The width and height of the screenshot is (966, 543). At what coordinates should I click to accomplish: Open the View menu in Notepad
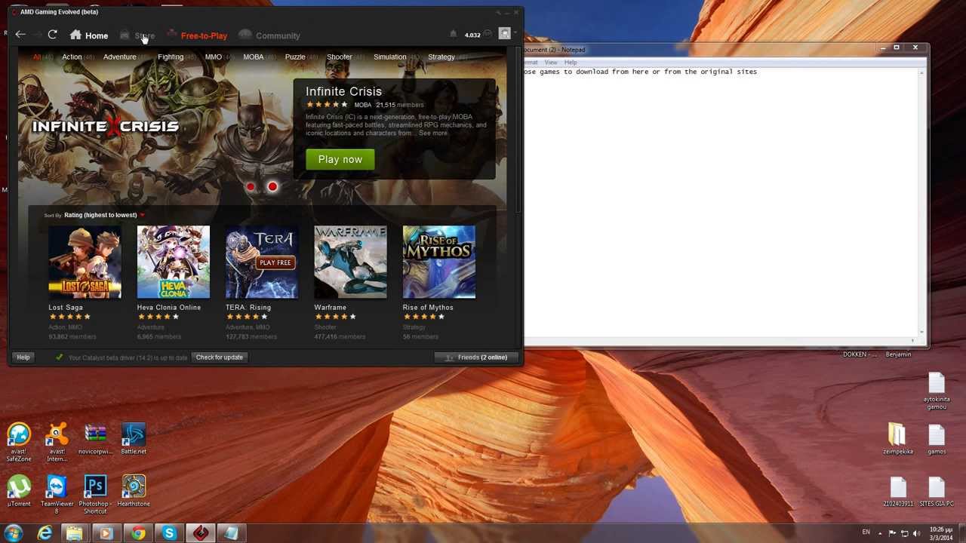pyautogui.click(x=551, y=62)
